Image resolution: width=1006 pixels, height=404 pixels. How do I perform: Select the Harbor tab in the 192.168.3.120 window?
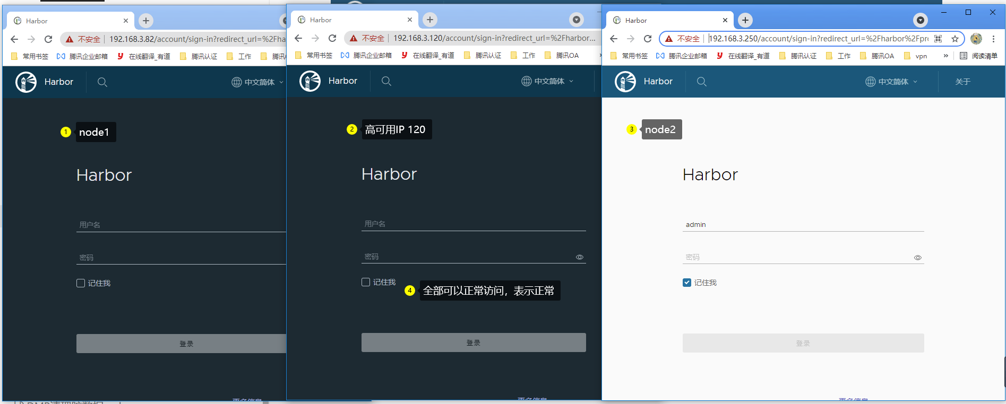point(355,20)
